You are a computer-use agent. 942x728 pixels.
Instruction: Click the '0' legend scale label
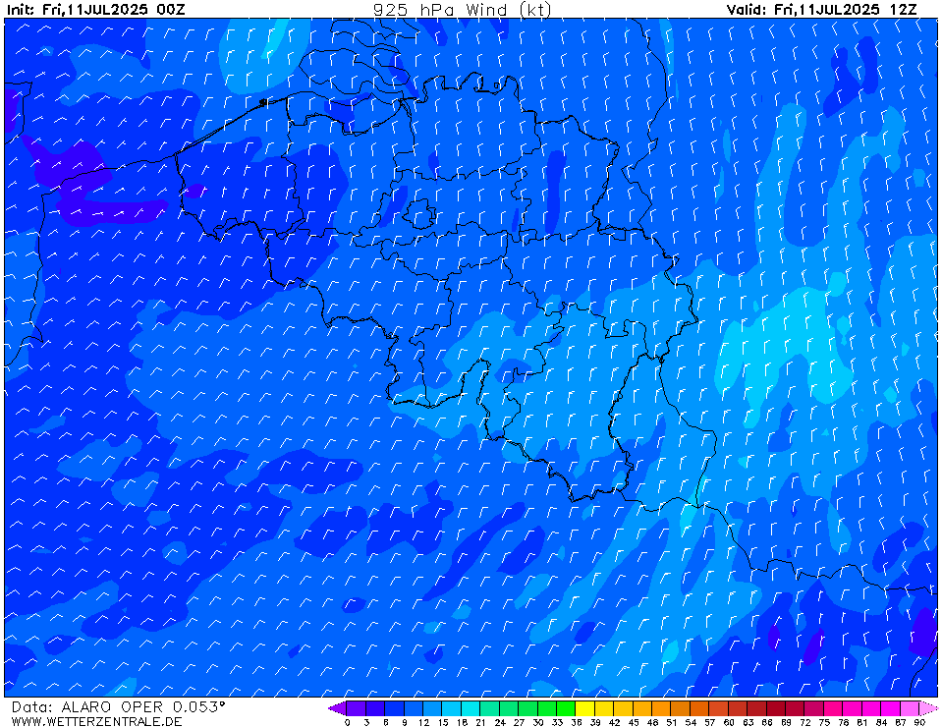point(348,722)
